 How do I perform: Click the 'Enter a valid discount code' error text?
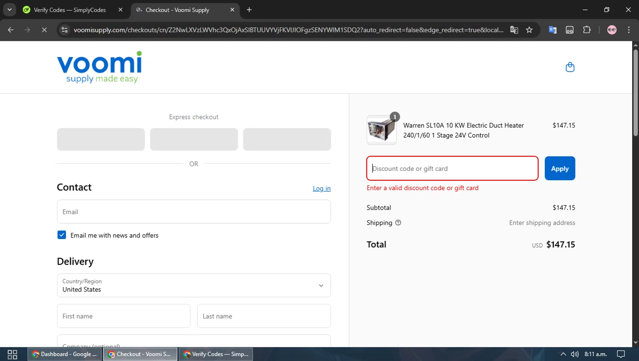click(423, 188)
